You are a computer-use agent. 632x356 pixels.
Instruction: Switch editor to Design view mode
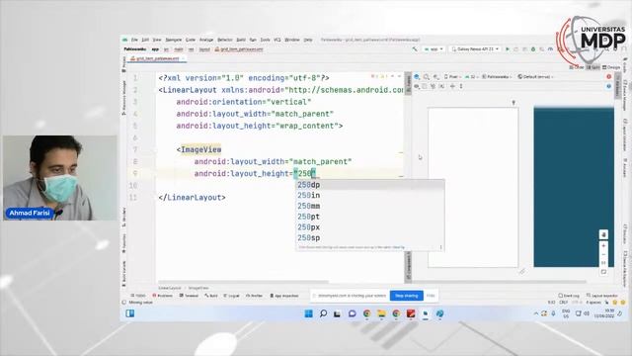point(611,67)
